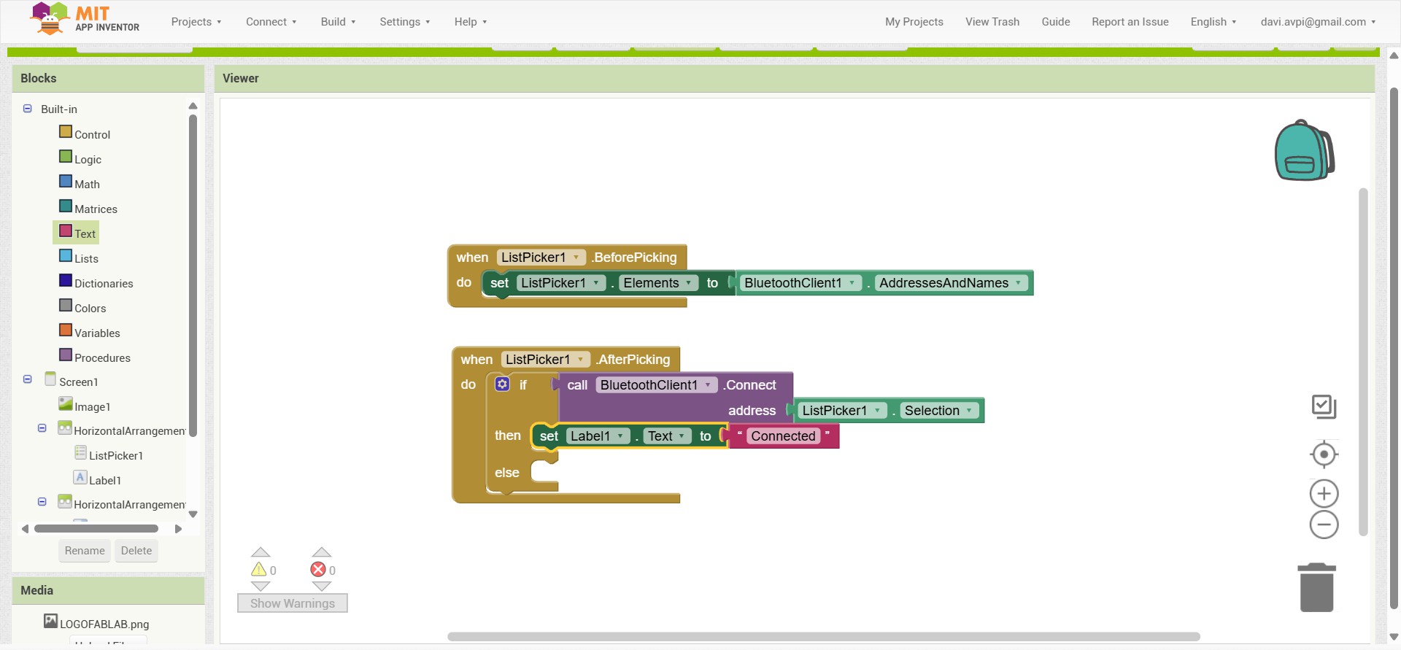Click the Connected text string block
Viewport: 1401px width, 650px height.
pyautogui.click(x=784, y=436)
